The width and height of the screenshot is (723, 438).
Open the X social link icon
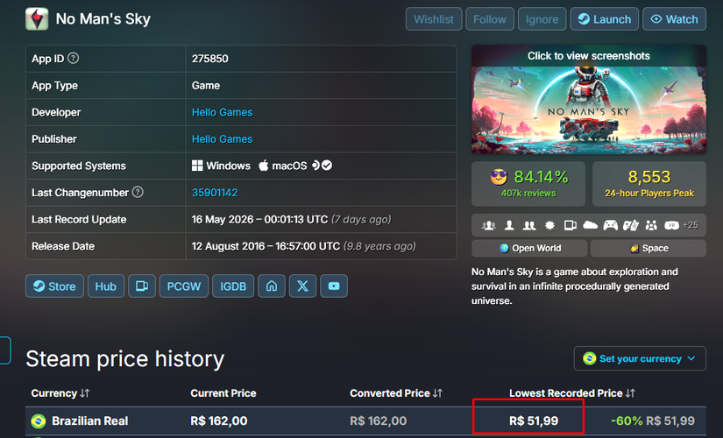coord(302,286)
